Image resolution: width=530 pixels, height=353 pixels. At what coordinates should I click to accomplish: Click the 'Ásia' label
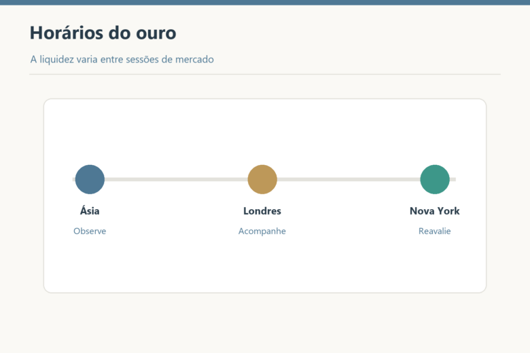pyautogui.click(x=90, y=211)
